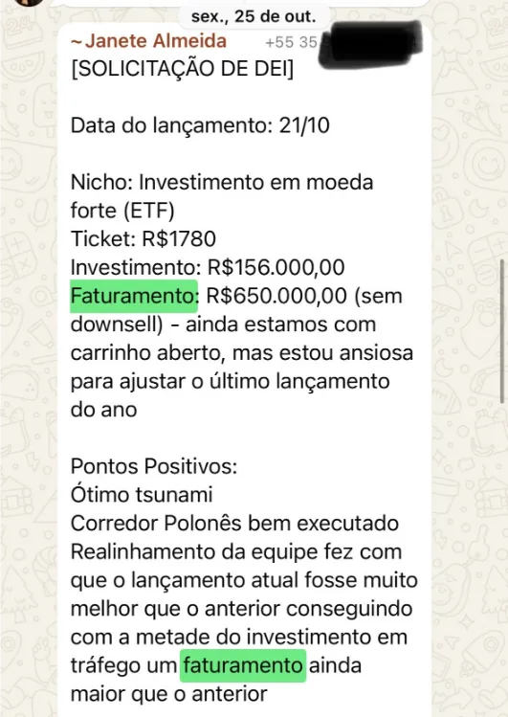The image size is (508, 717).
Task: Select the highlighted capitalized Faturamento word
Action: [x=134, y=296]
